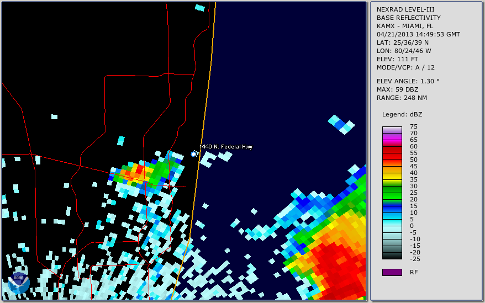Screen dimensions: 485x303
Task: Pick the lavender 75 dBZ band in the legend
Action: [x=392, y=130]
